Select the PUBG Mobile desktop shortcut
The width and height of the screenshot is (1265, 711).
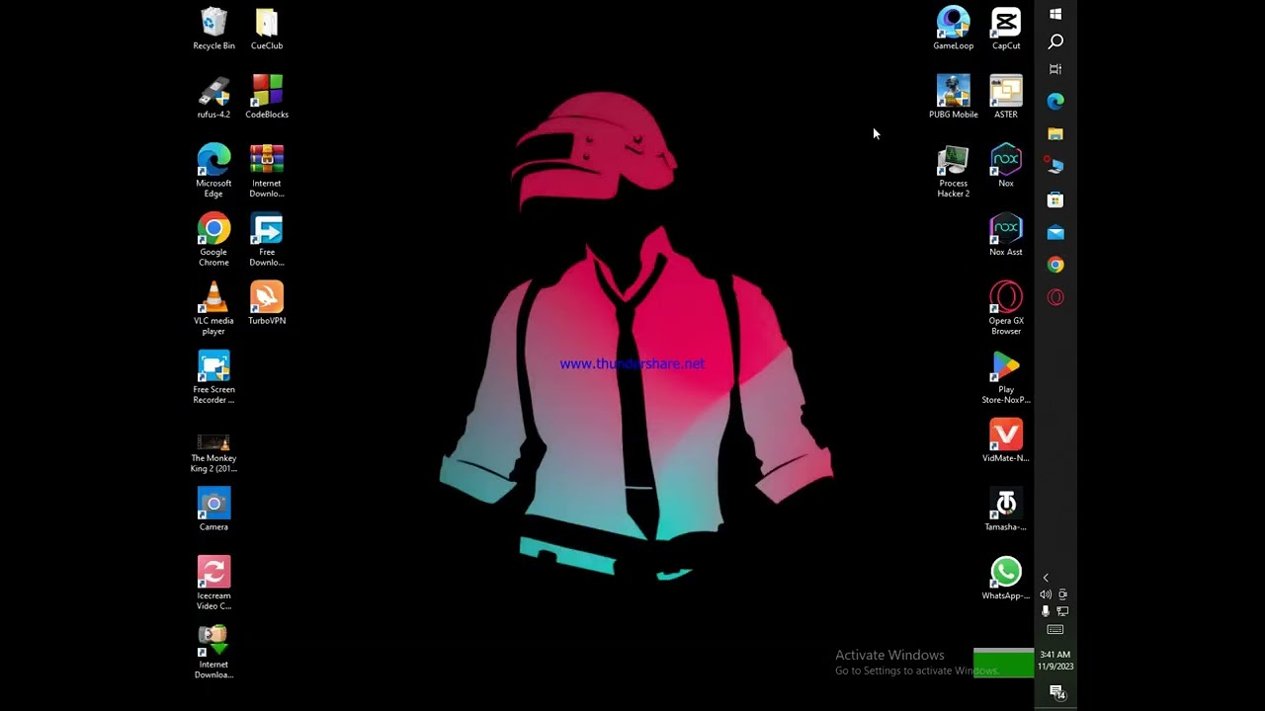click(954, 98)
